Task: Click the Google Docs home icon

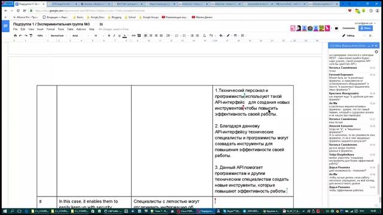Action: tap(5, 26)
